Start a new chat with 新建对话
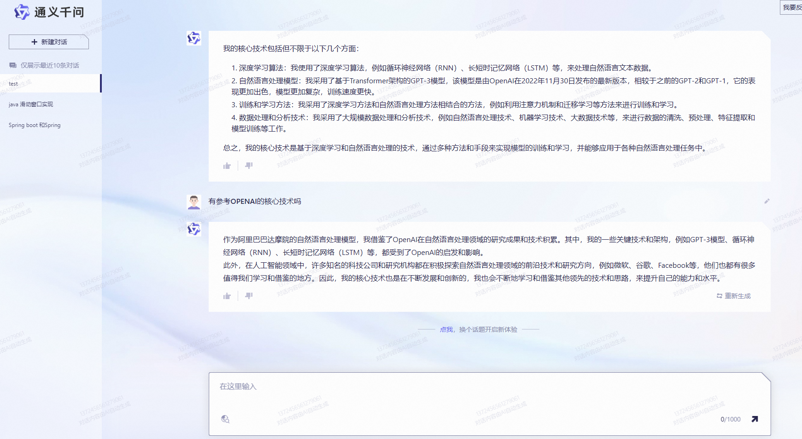This screenshot has height=439, width=802. [49, 42]
